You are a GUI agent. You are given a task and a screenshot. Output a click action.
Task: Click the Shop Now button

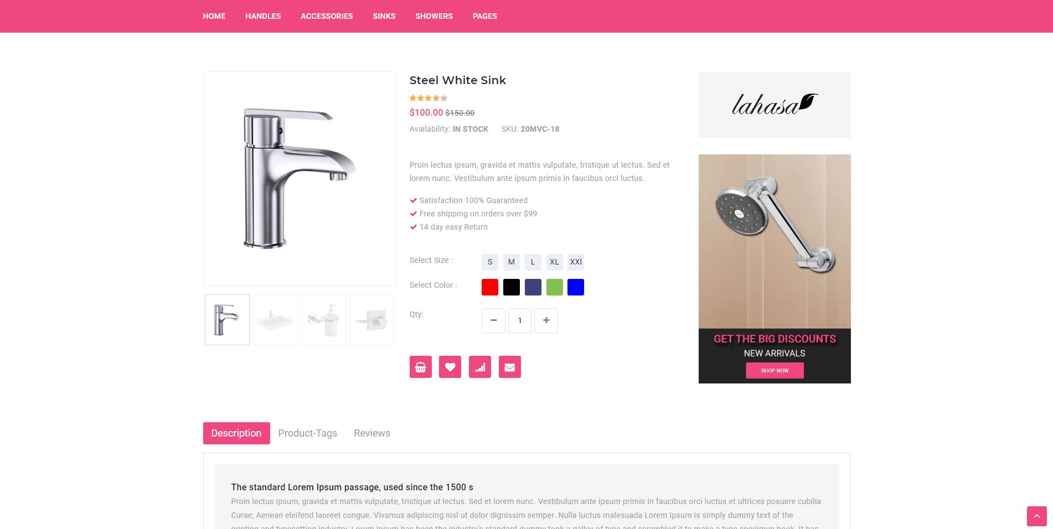point(775,370)
